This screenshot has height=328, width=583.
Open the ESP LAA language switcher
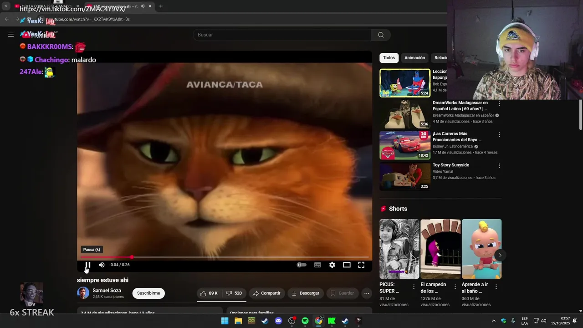[525, 321]
